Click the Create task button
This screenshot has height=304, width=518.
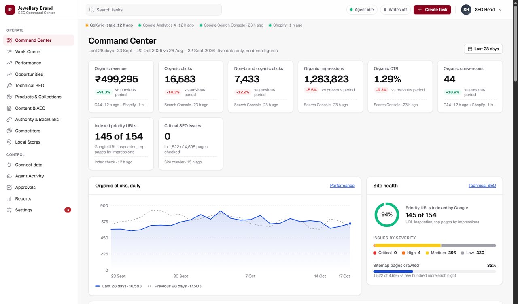point(432,10)
